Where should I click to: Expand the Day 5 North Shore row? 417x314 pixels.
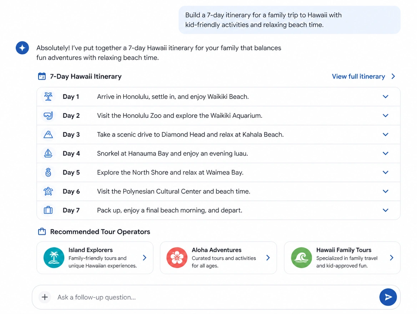385,172
